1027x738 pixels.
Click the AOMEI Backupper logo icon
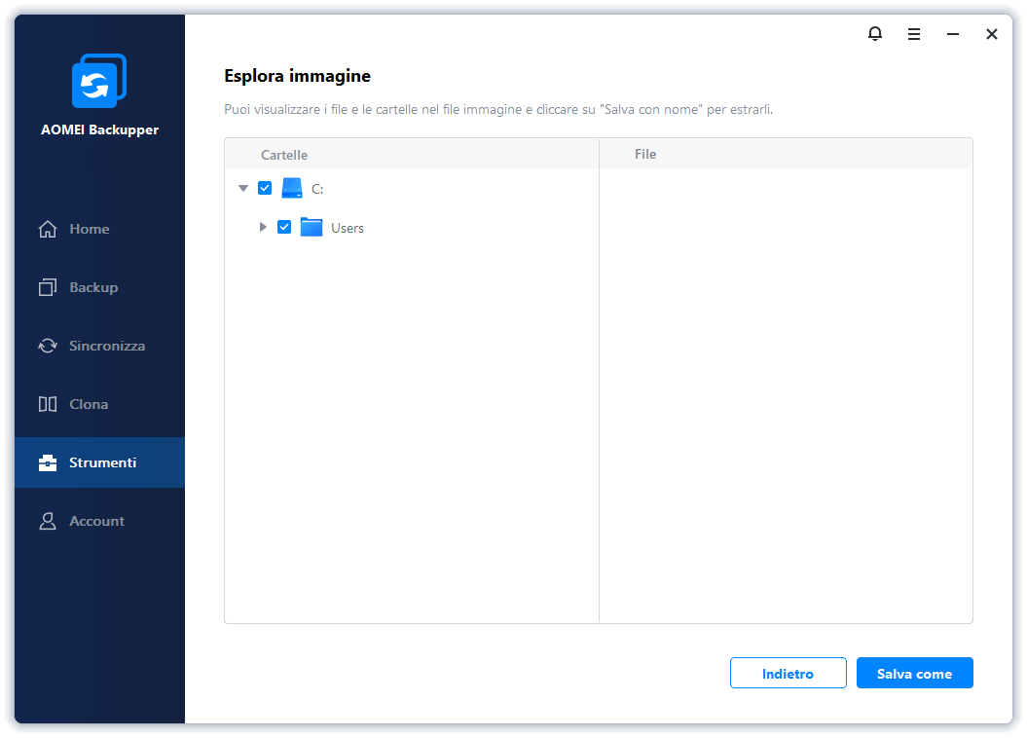99,81
